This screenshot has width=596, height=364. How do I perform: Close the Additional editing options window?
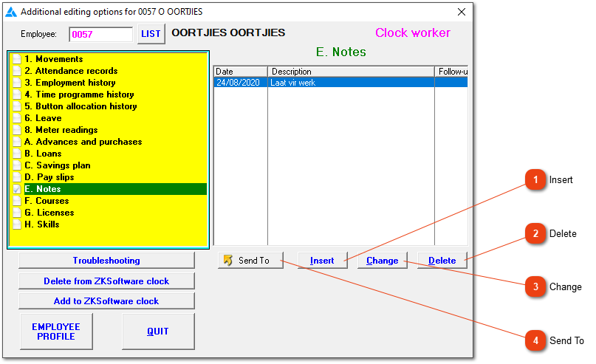point(462,12)
